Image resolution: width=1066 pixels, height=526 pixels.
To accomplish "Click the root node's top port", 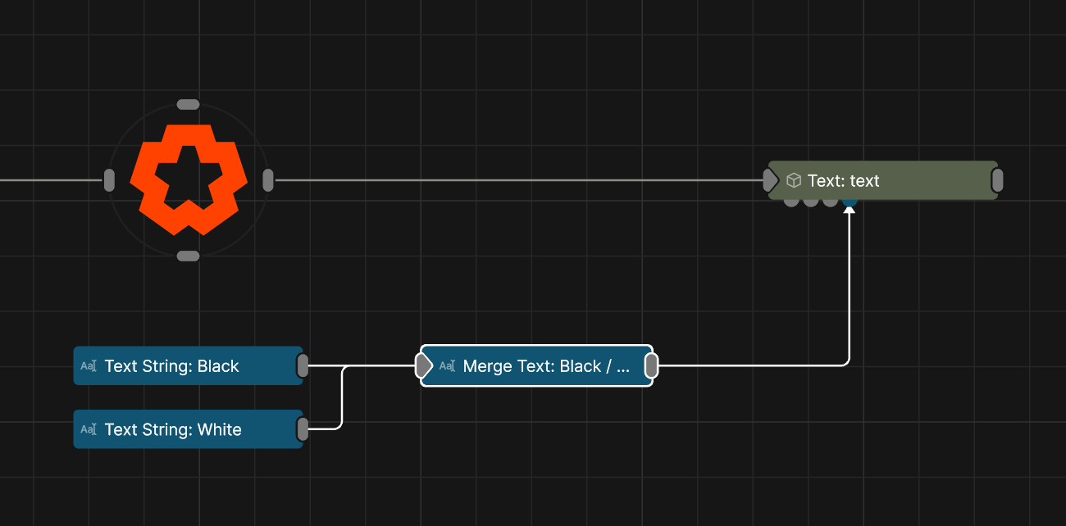I will (189, 104).
